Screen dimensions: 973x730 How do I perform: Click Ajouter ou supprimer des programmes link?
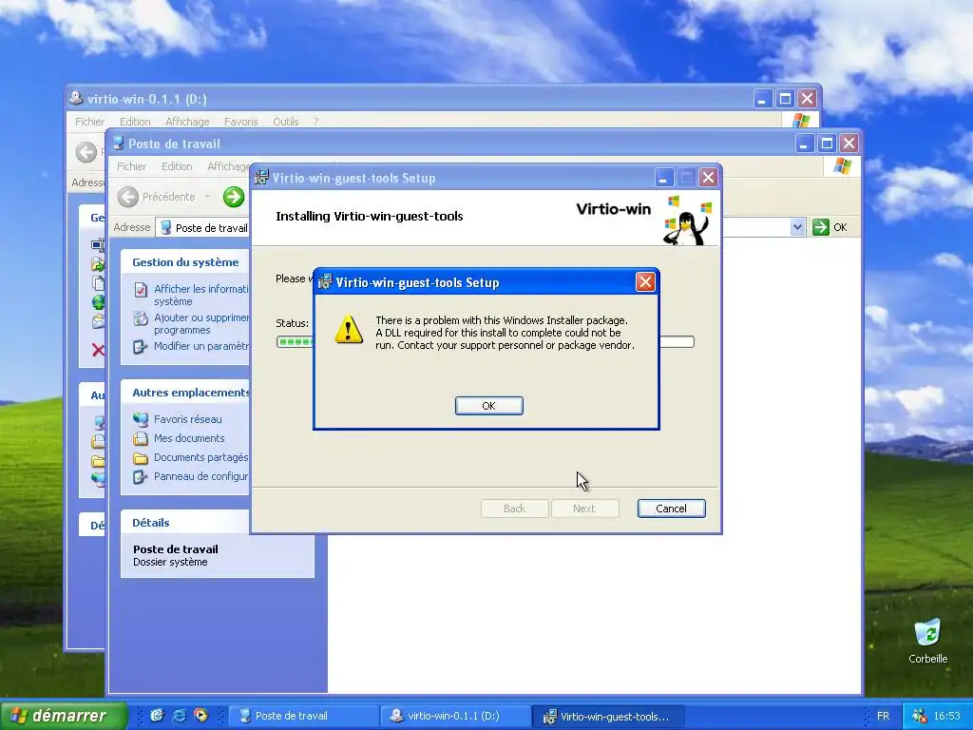point(201,323)
